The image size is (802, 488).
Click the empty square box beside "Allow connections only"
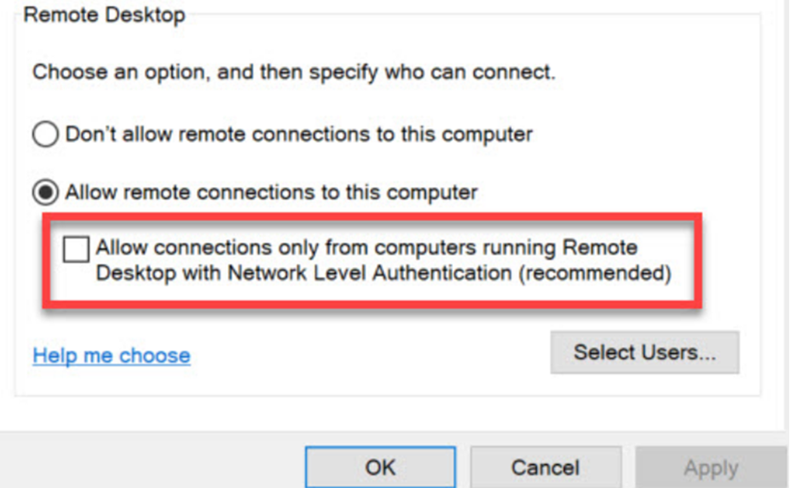click(x=76, y=249)
